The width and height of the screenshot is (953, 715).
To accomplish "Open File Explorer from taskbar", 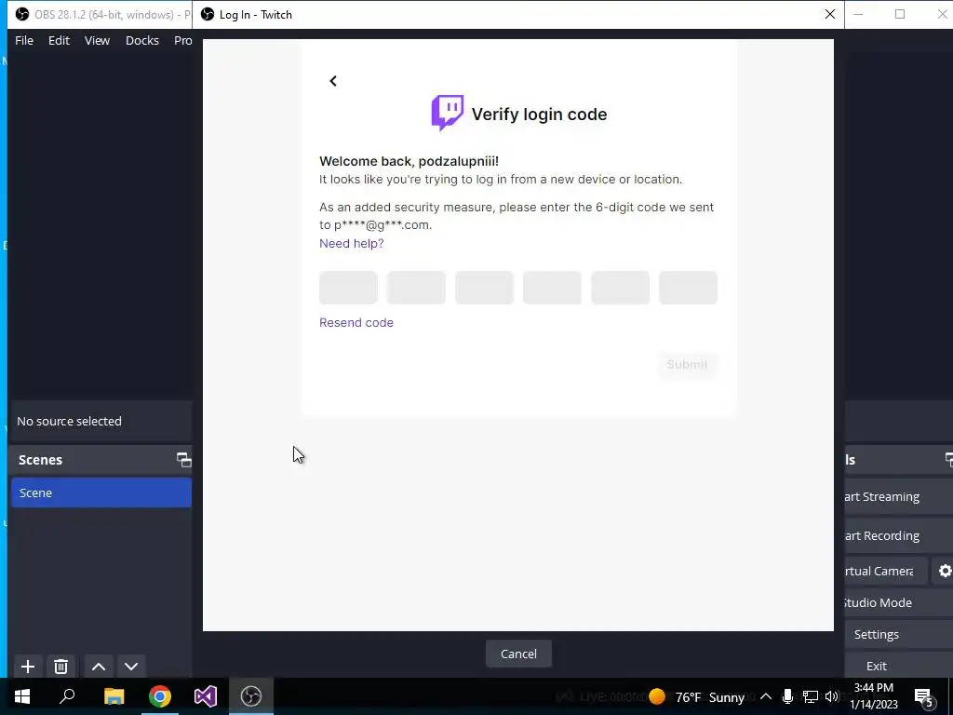I will 114,696.
